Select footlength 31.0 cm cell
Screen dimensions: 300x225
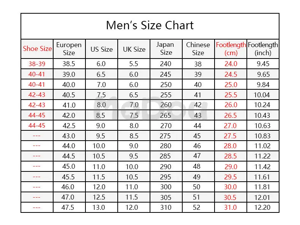[231, 208]
